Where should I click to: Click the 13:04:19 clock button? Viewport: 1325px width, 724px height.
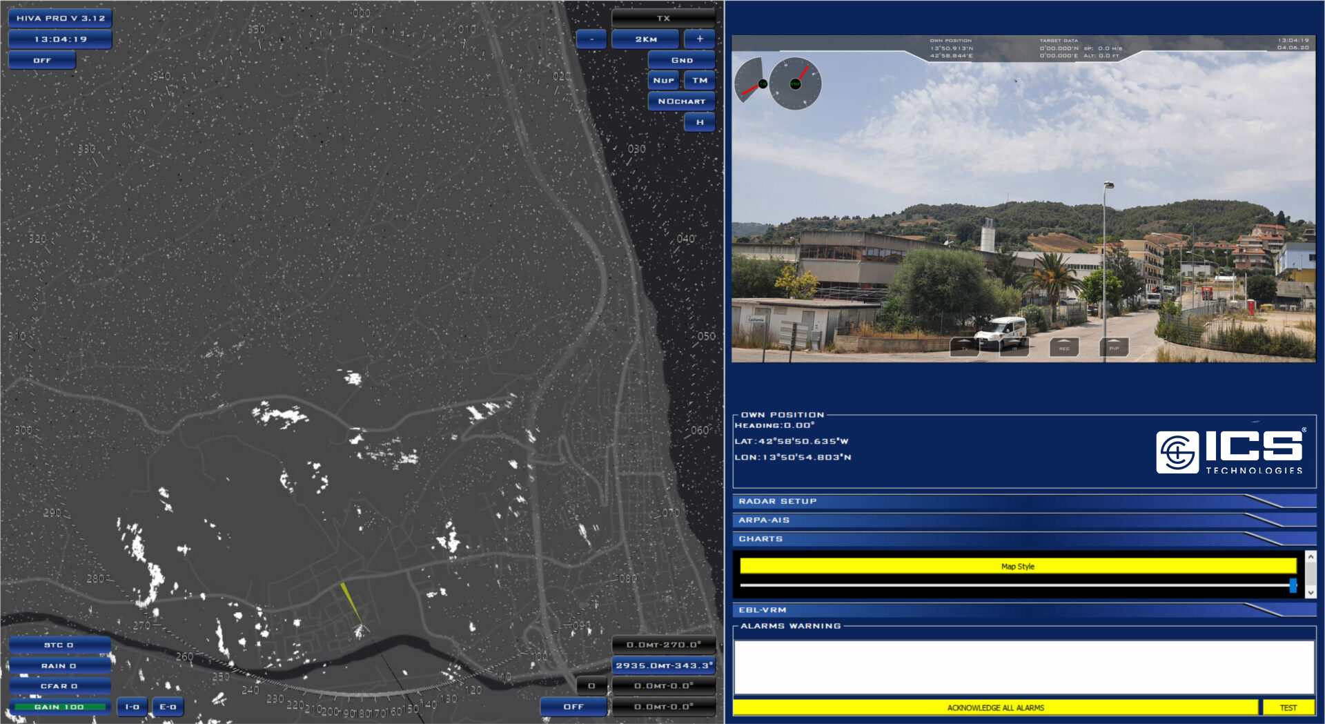pyautogui.click(x=61, y=39)
